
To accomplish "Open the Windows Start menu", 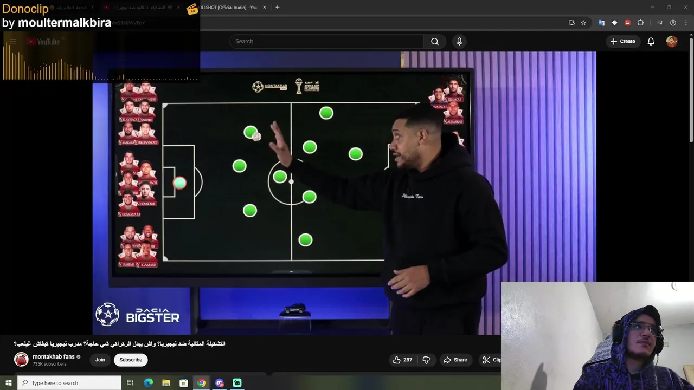I will point(8,383).
